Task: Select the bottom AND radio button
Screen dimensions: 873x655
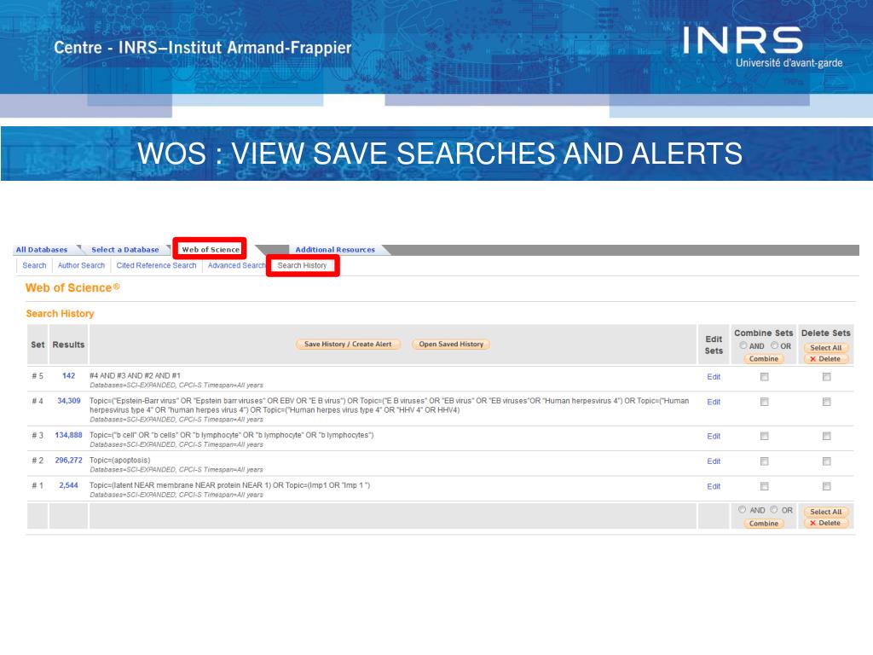Action: pyautogui.click(x=743, y=510)
